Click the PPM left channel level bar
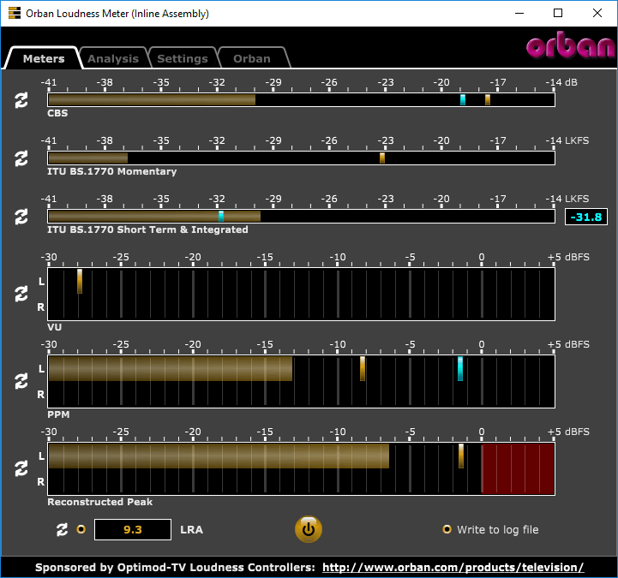This screenshot has height=578, width=618. (171, 368)
